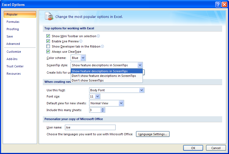The width and height of the screenshot is (229, 154).
Task: Click the info icon beside Enable Live Preview
Action: click(x=81, y=41)
